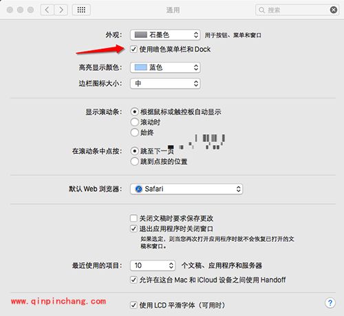This screenshot has height=316, width=344.
Task: Toggle 退出应用程序时关闭窗口 checkbox
Action: (x=133, y=229)
